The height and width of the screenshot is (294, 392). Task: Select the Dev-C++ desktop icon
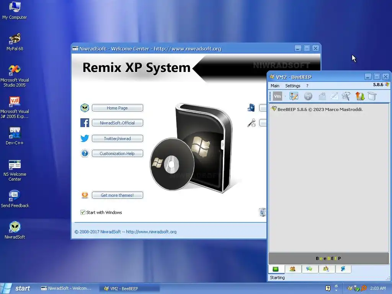15,136
